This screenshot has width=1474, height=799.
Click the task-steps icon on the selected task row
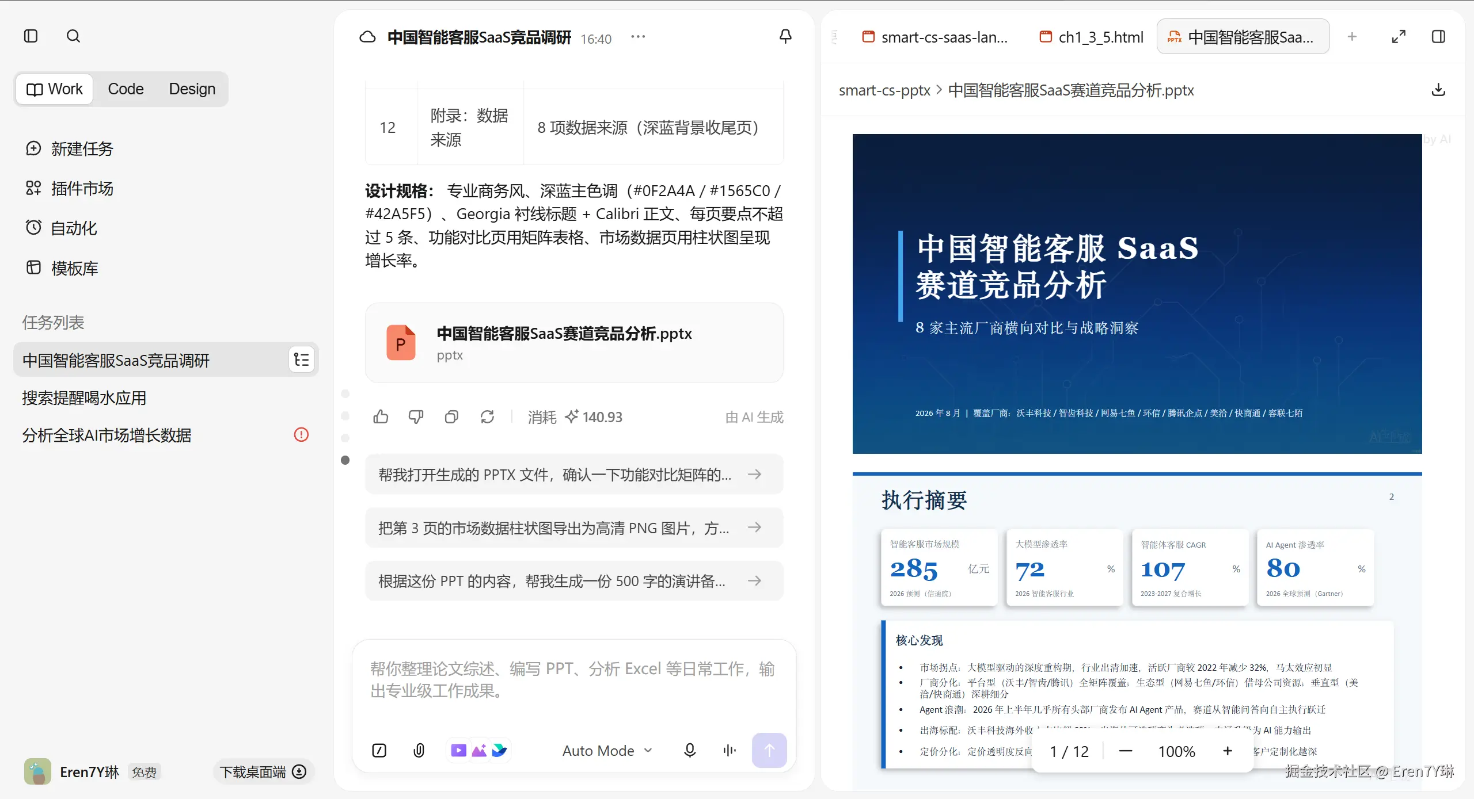point(301,360)
